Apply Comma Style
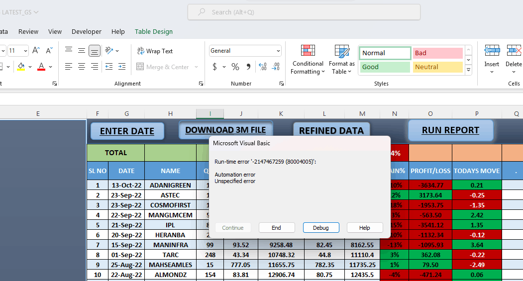Screen dimensions: 523x281 pos(248,67)
